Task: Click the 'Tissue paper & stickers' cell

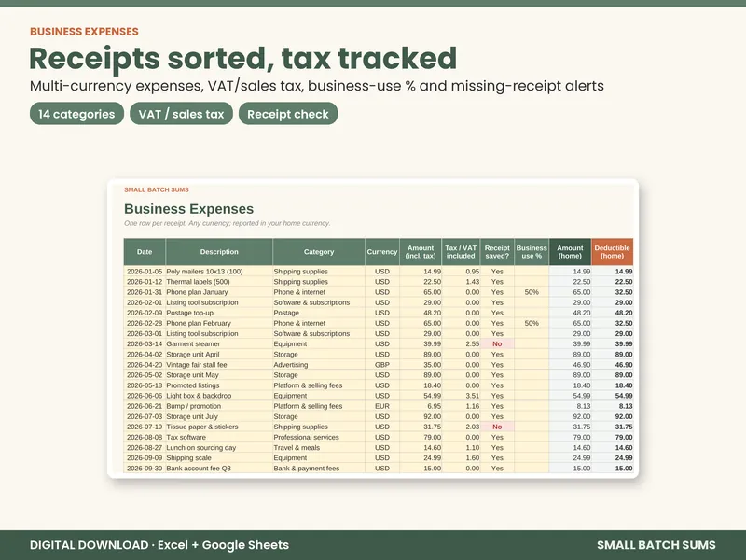Action: tap(219, 427)
